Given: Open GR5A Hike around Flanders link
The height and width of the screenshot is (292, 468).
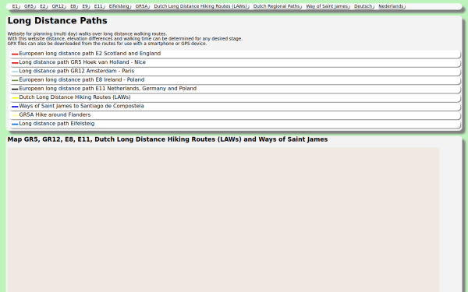Looking at the screenshot, I should pos(55,114).
